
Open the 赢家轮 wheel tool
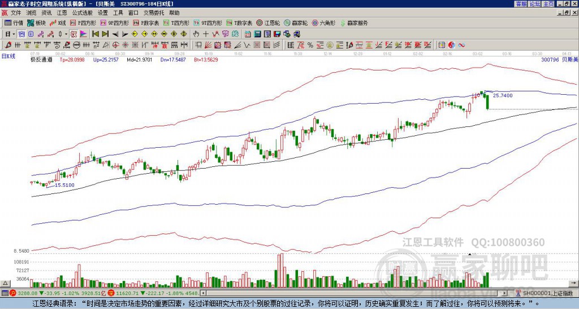(296, 23)
